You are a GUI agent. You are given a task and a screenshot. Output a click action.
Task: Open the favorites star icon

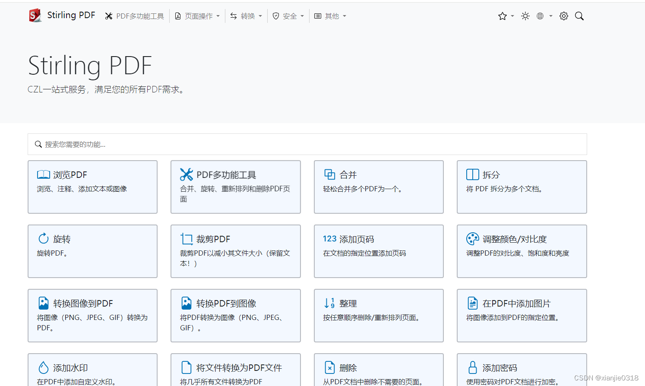[x=503, y=16]
